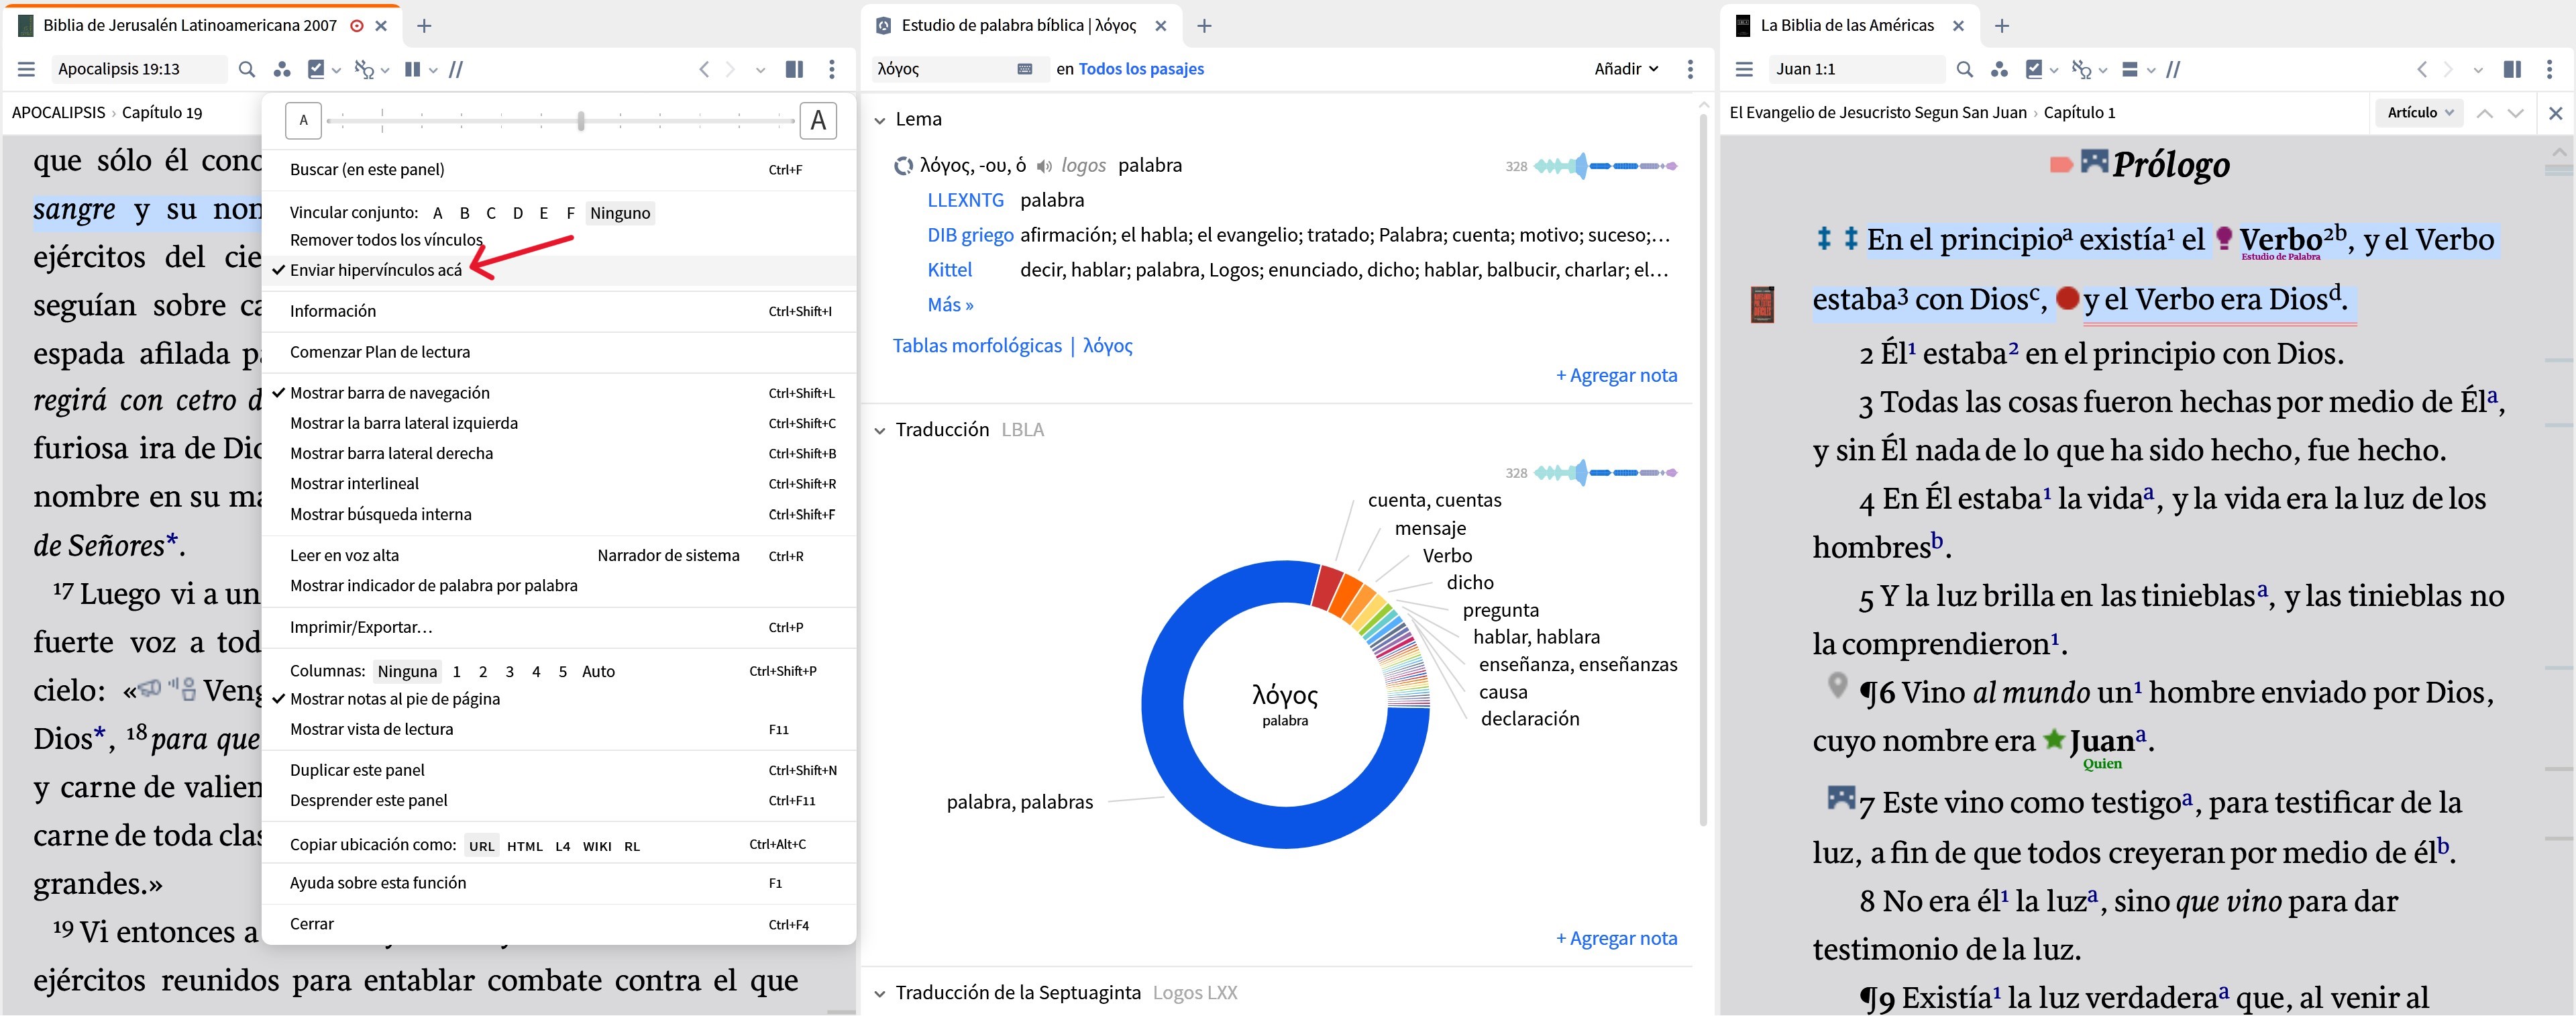
Task: Click the ring icon before λόγος lemma
Action: point(903,166)
